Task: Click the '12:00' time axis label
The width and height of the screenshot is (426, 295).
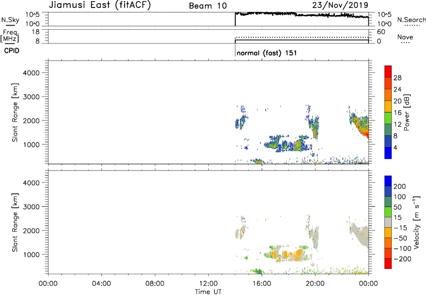Action: tap(208, 284)
